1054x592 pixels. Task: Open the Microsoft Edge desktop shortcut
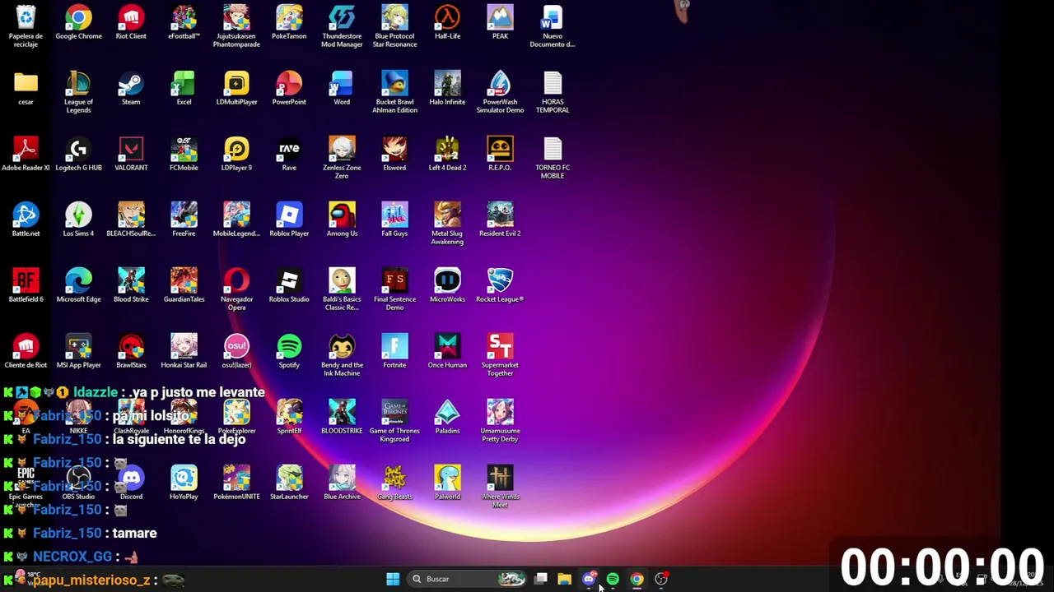pos(78,286)
